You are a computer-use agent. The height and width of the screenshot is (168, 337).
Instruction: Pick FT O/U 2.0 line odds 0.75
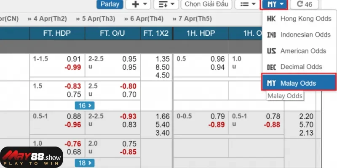[x=129, y=144]
